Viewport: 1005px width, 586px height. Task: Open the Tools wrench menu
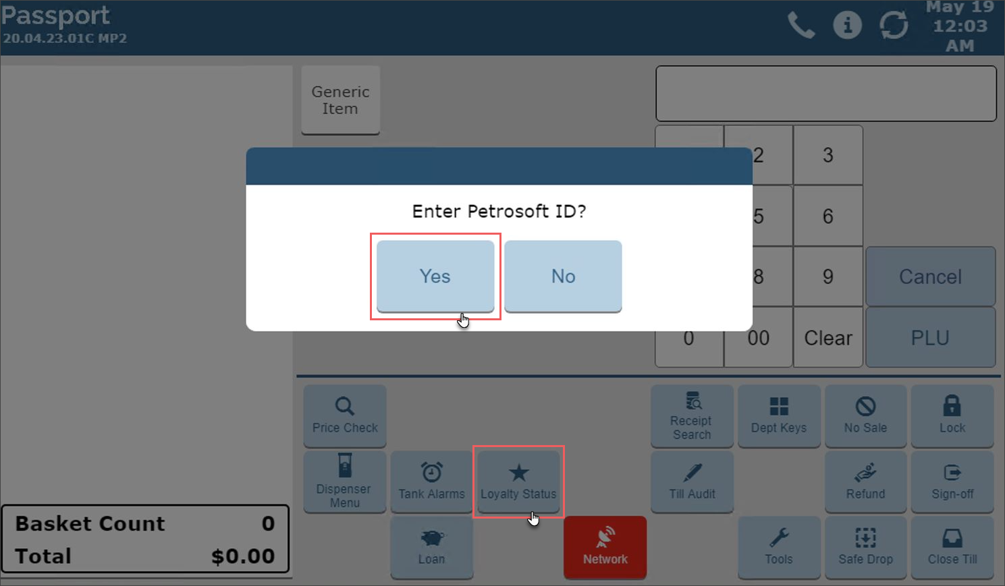(779, 547)
